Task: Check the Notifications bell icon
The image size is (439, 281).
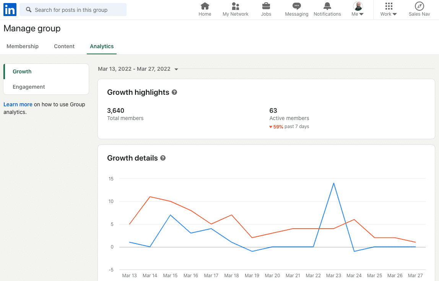Action: (327, 6)
